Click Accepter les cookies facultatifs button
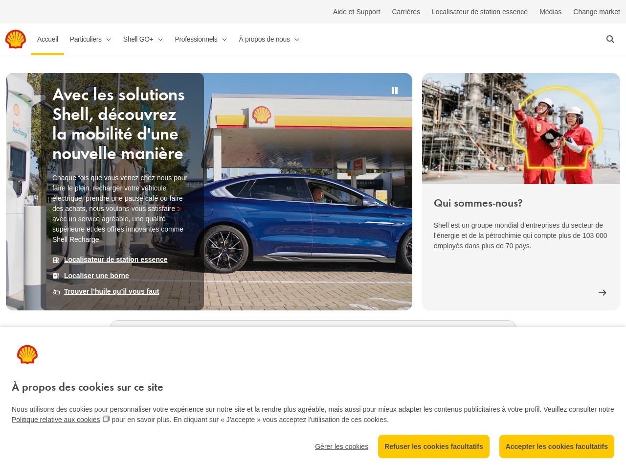 [557, 446]
